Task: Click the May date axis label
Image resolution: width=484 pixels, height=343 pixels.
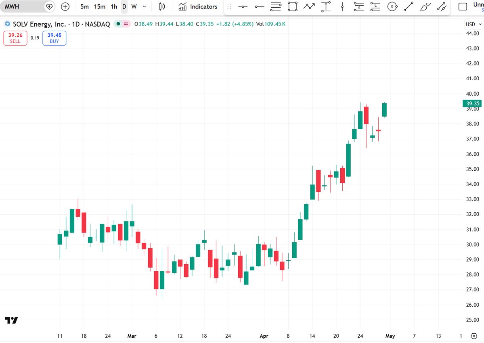Action: click(x=390, y=336)
